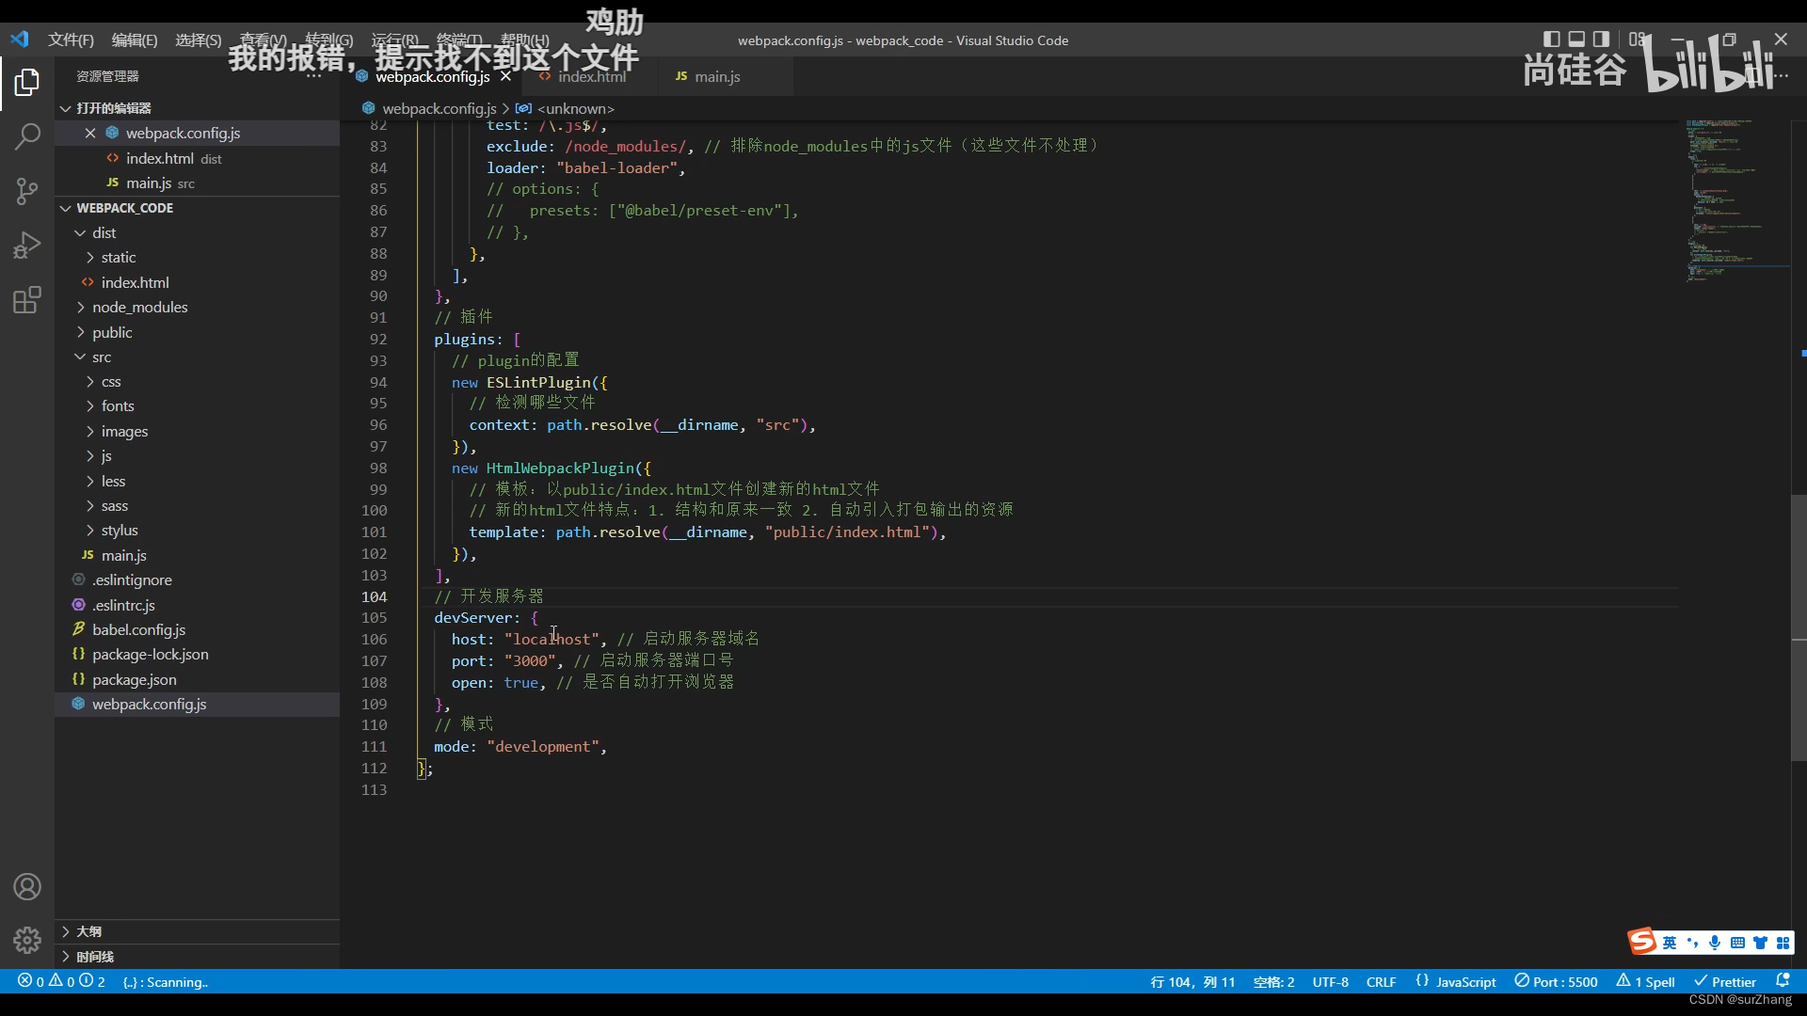The height and width of the screenshot is (1016, 1807).
Task: Click the Prettier status bar item
Action: [1725, 981]
